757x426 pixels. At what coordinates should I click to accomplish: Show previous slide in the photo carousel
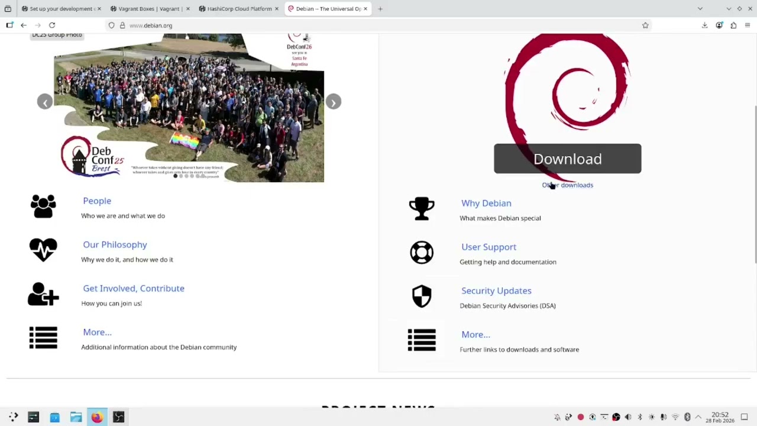45,102
